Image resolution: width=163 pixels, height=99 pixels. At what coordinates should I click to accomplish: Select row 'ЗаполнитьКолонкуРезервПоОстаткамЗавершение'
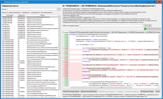[x=30, y=50]
